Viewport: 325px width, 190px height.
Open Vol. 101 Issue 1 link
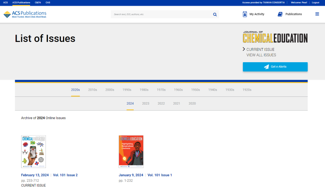pyautogui.click(x=160, y=175)
